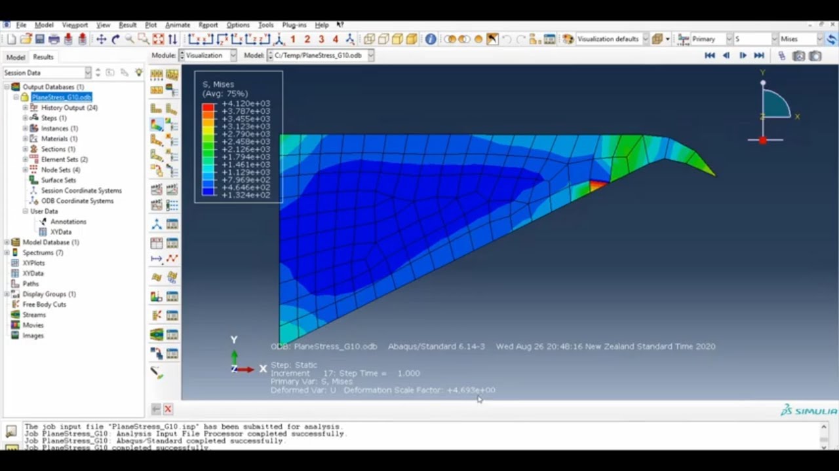Select PlaneStress_G10.odb in the tree
839x471 pixels.
(62, 97)
